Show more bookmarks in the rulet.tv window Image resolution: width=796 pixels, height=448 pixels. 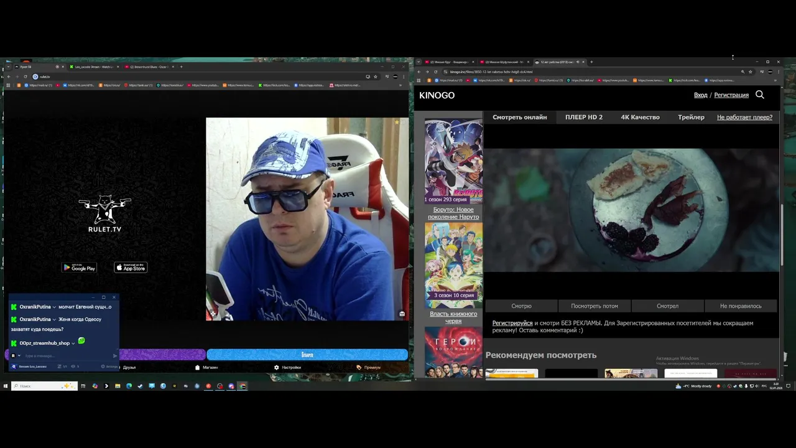[400, 85]
